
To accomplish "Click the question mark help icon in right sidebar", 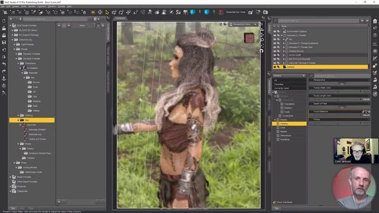I will coord(375,35).
